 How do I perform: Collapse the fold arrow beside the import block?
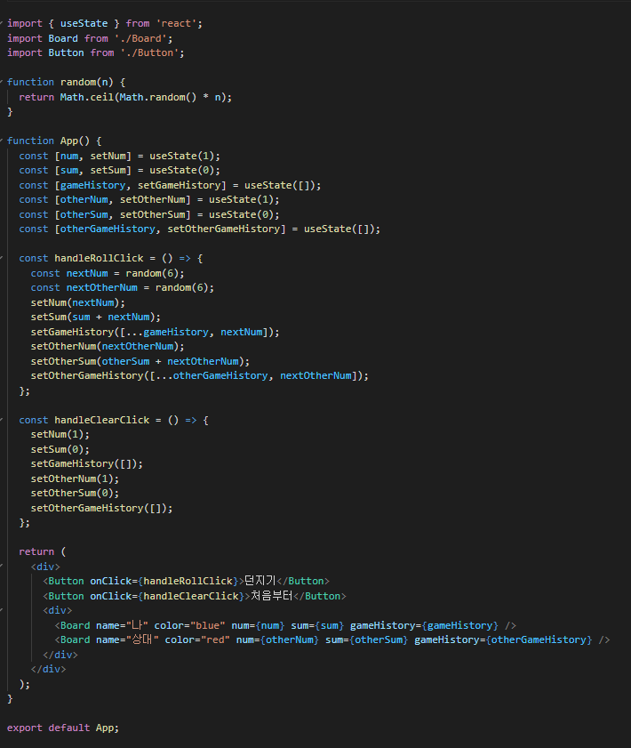tap(2, 23)
